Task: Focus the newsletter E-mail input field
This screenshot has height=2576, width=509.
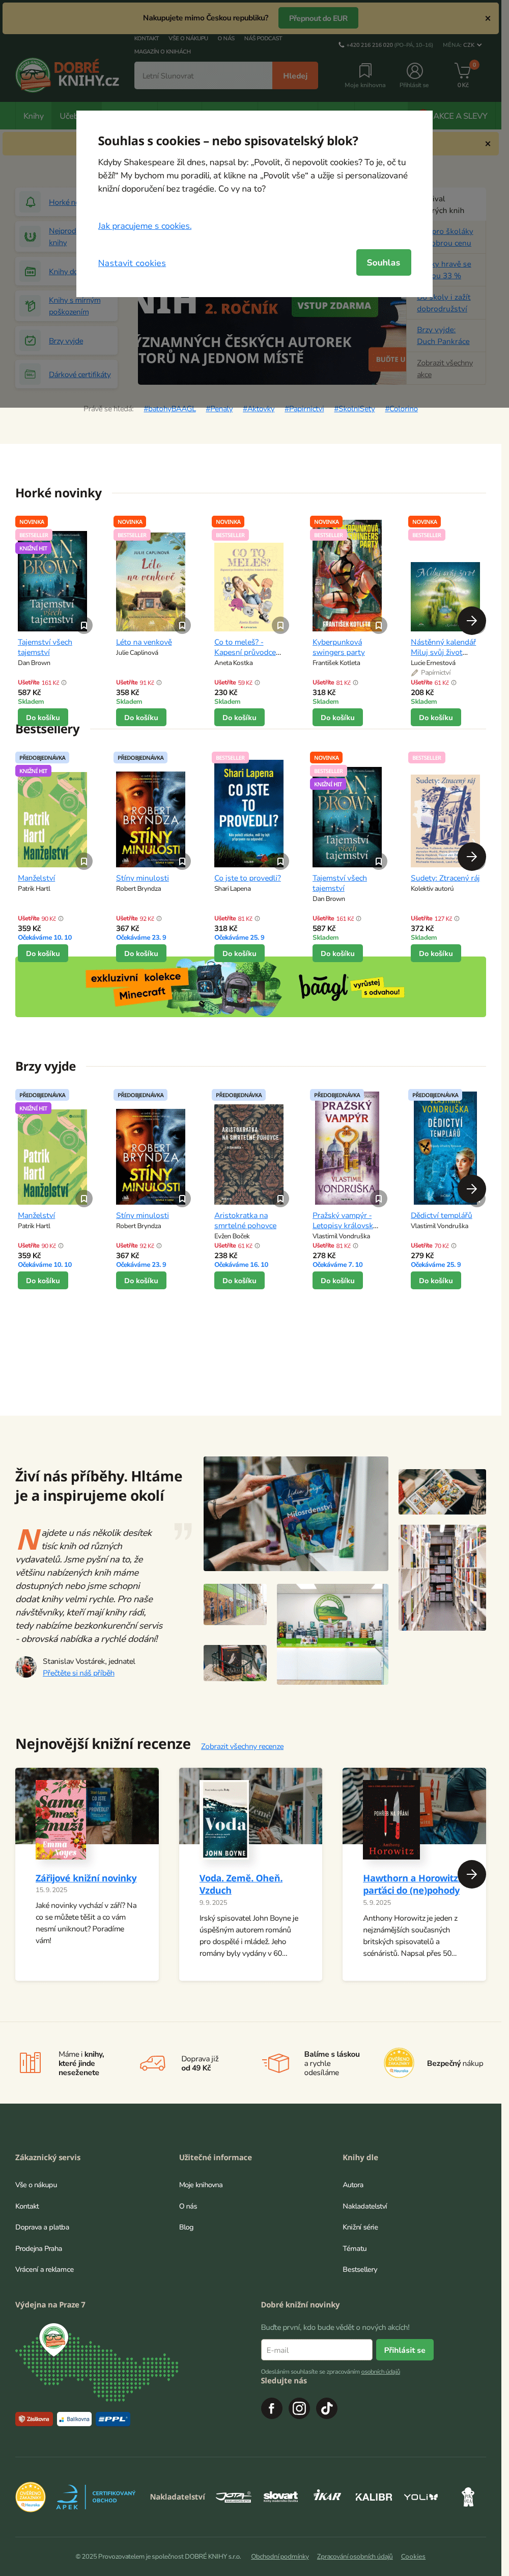Action: pos(317,2350)
